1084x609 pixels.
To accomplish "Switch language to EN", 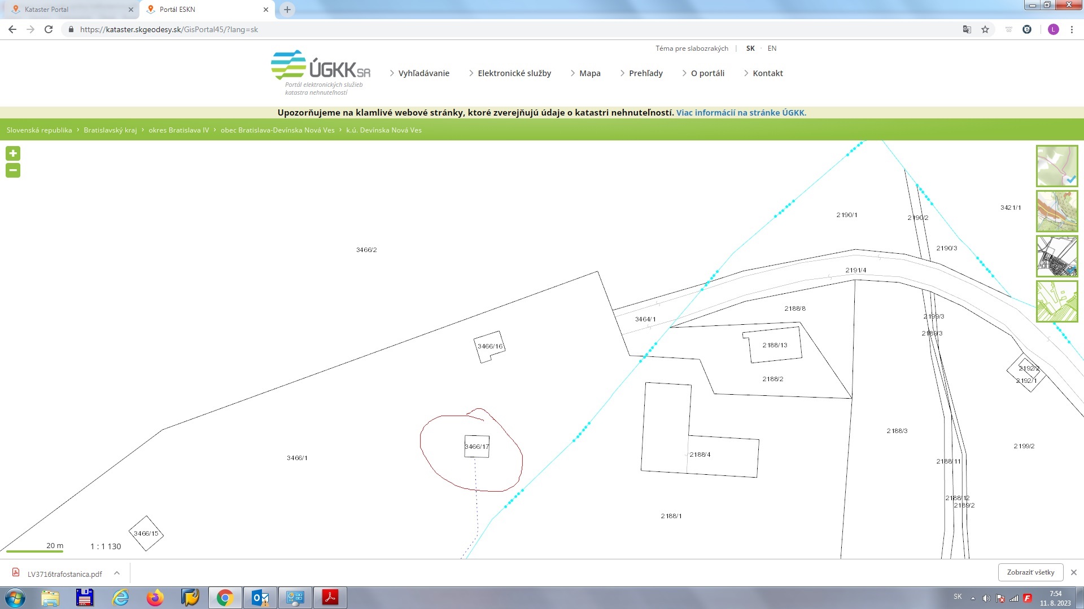I will [772, 48].
